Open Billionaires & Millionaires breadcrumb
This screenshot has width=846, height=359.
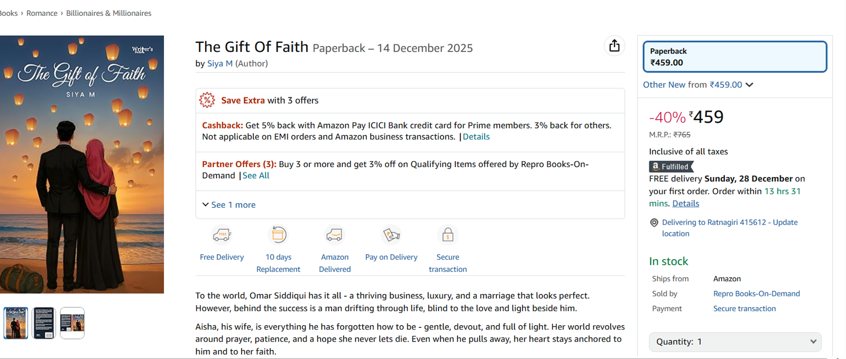tap(108, 13)
